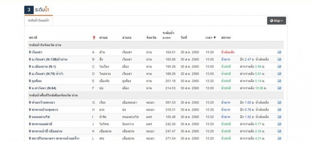Click water level value 214.53
Screen dimensions: 311x141
coord(170,88)
